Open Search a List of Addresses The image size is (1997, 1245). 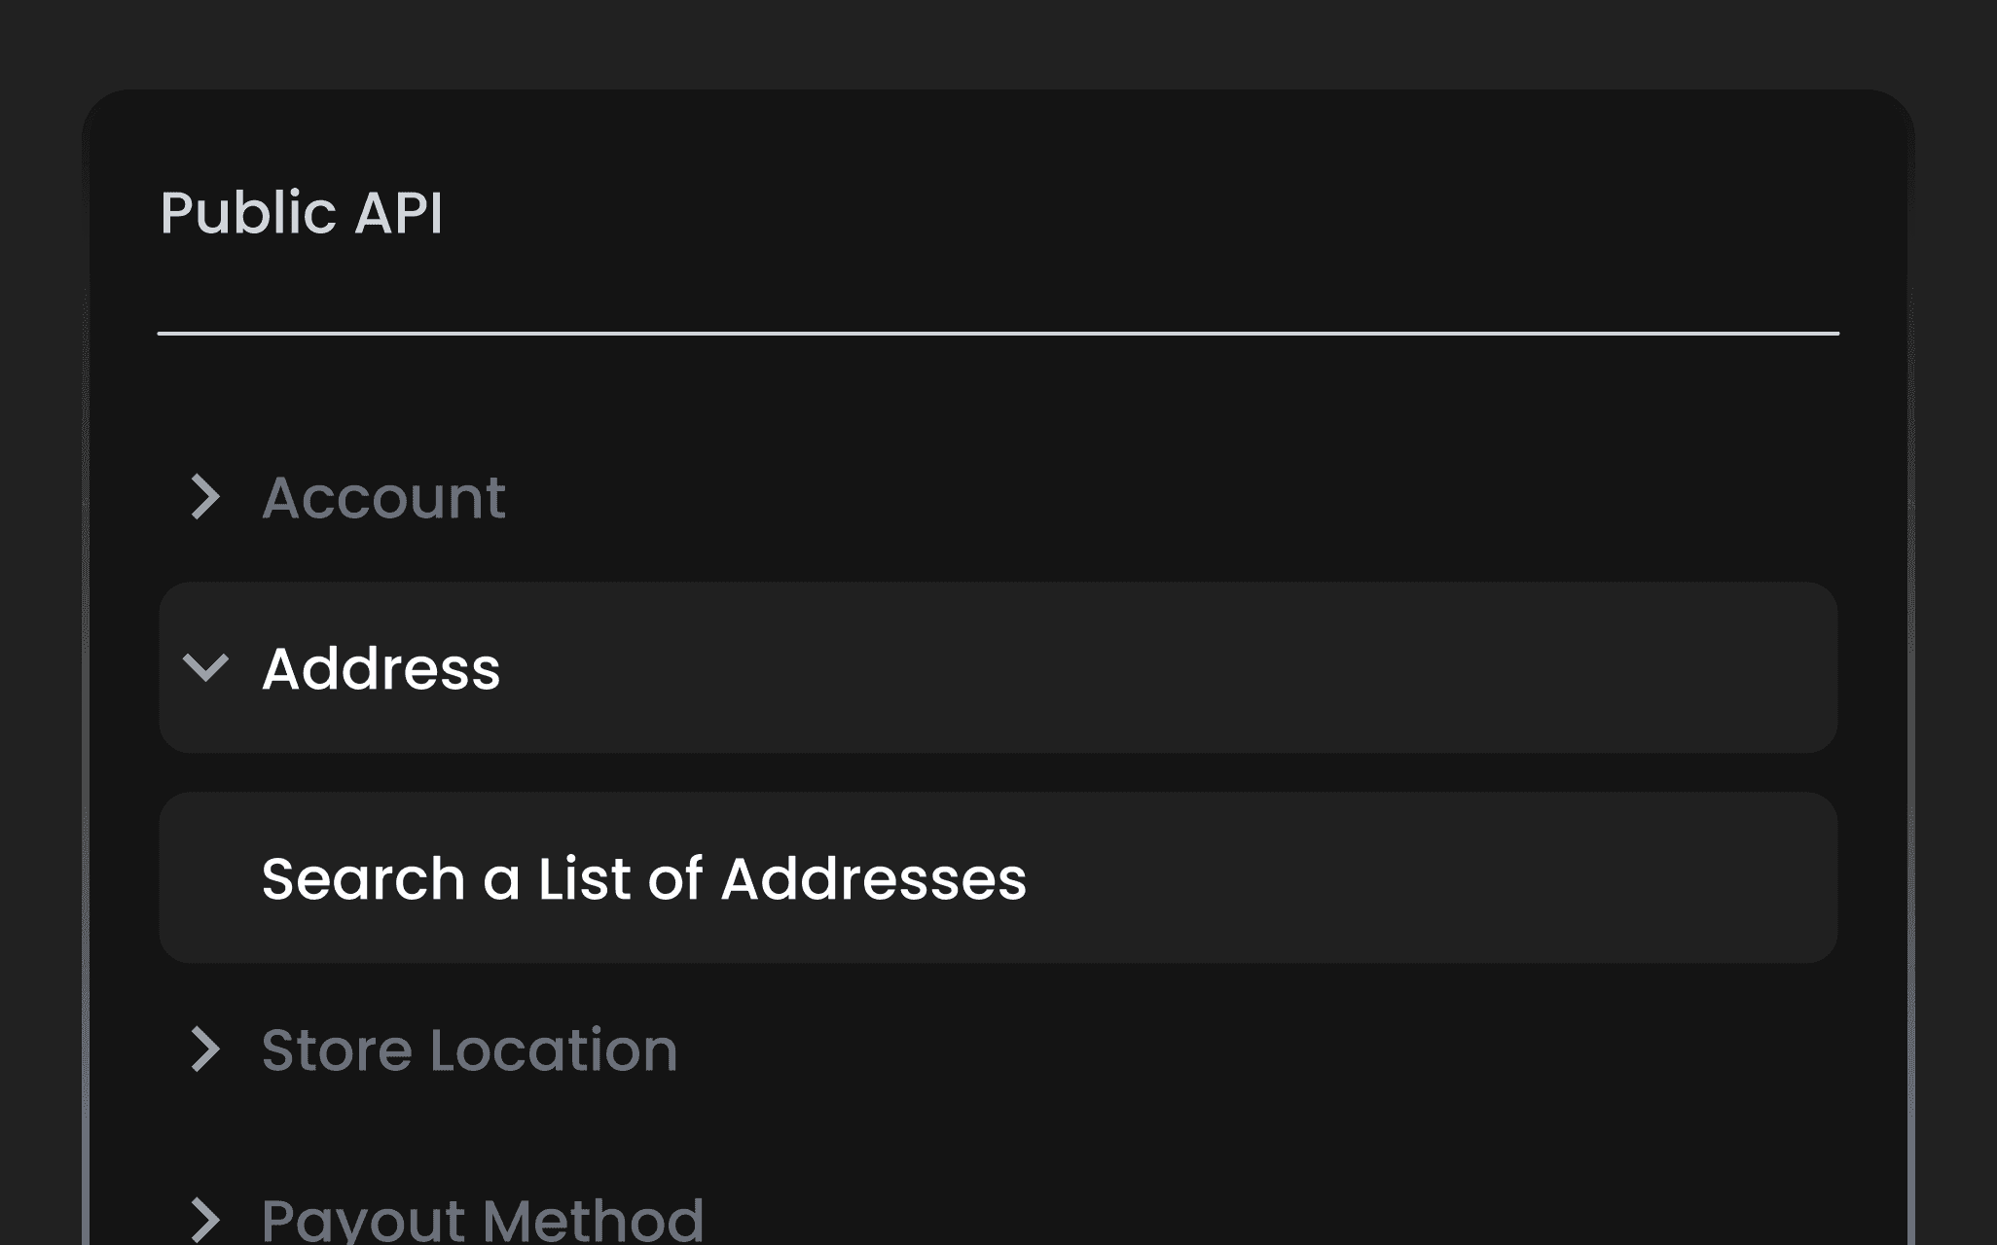[x=643, y=878]
